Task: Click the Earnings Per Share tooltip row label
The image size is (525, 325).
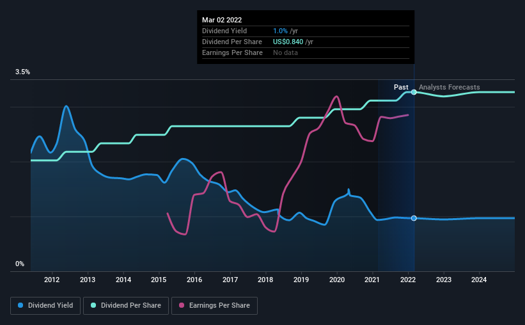Action: click(232, 52)
